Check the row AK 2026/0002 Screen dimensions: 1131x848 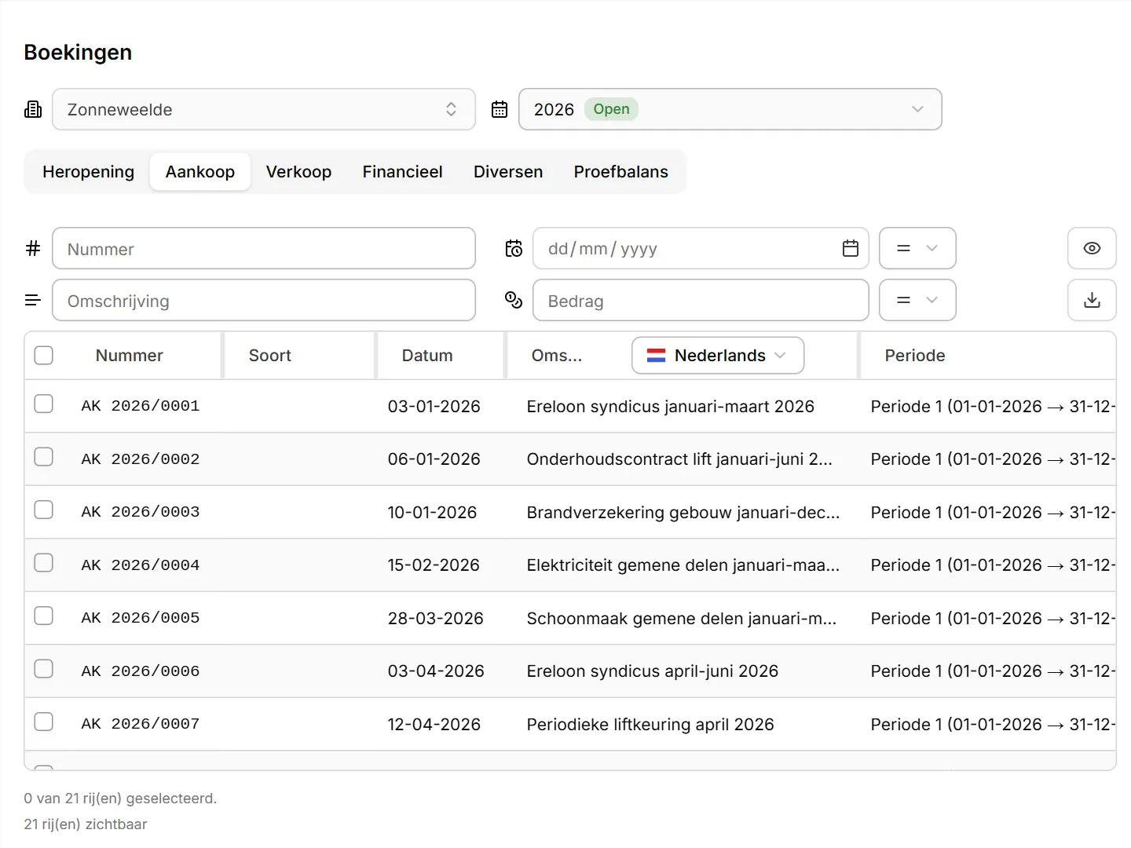click(44, 457)
